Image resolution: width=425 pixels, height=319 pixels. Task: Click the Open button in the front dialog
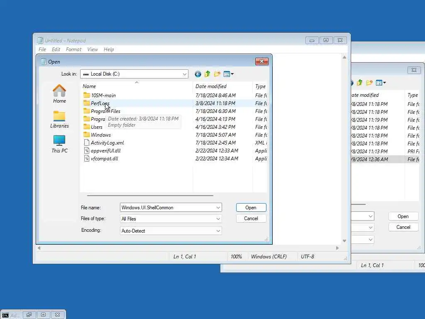(x=251, y=208)
